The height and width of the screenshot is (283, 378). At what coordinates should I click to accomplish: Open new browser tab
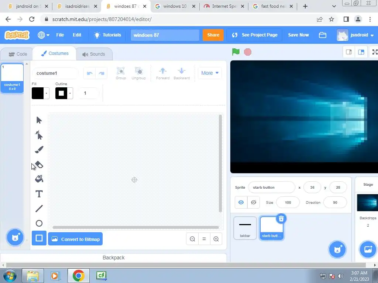305,6
